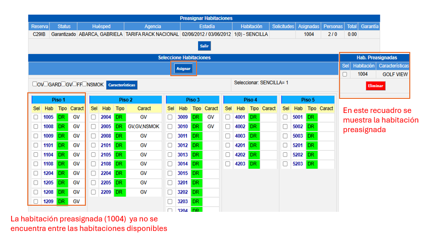Tick the checkbox for room 2005
The width and height of the screenshot is (430, 234).
pyautogui.click(x=93, y=127)
